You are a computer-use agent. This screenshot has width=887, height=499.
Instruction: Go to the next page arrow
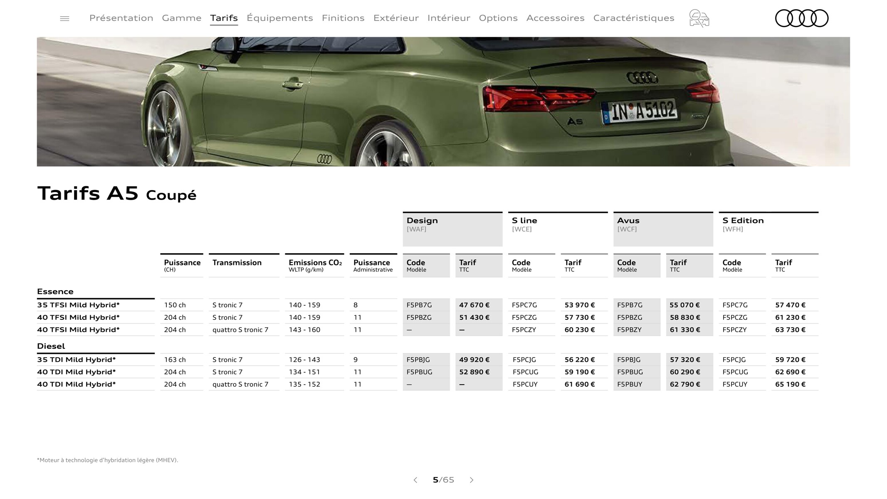[472, 480]
